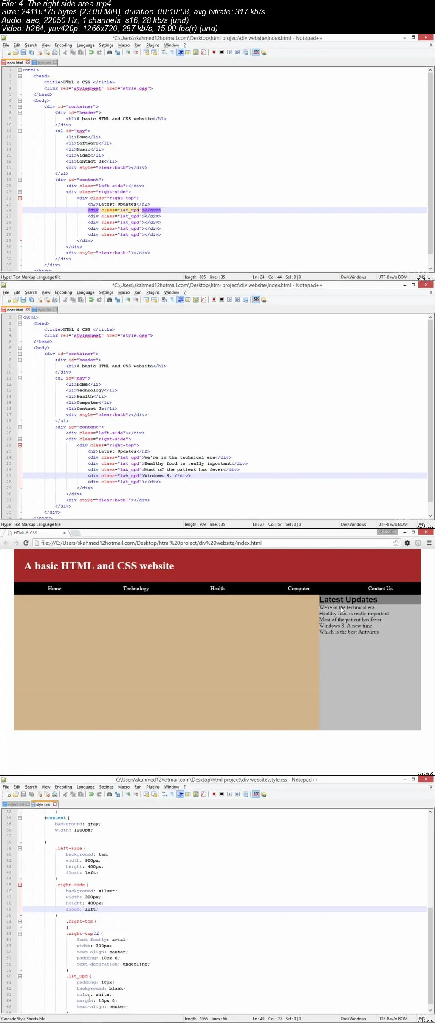Click macro Playback icon in style.css Notepad++ window
Screen dimensions: 435x1023
(x=229, y=794)
